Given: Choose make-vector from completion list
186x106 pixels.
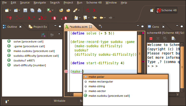Looking at the screenshot, I should click(126, 91).
